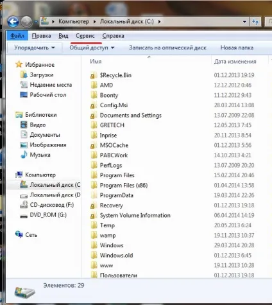Select the Сеть network icon
Viewport: 272px width, 305px height.
coord(19,234)
